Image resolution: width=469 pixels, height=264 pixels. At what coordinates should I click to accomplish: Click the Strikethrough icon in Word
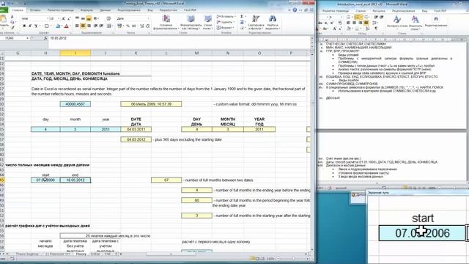tap(320, 23)
